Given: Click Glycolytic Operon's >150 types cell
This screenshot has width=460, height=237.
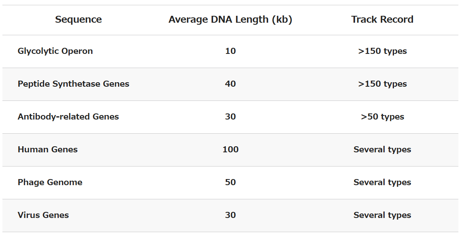Looking at the screenshot, I should click(382, 51).
